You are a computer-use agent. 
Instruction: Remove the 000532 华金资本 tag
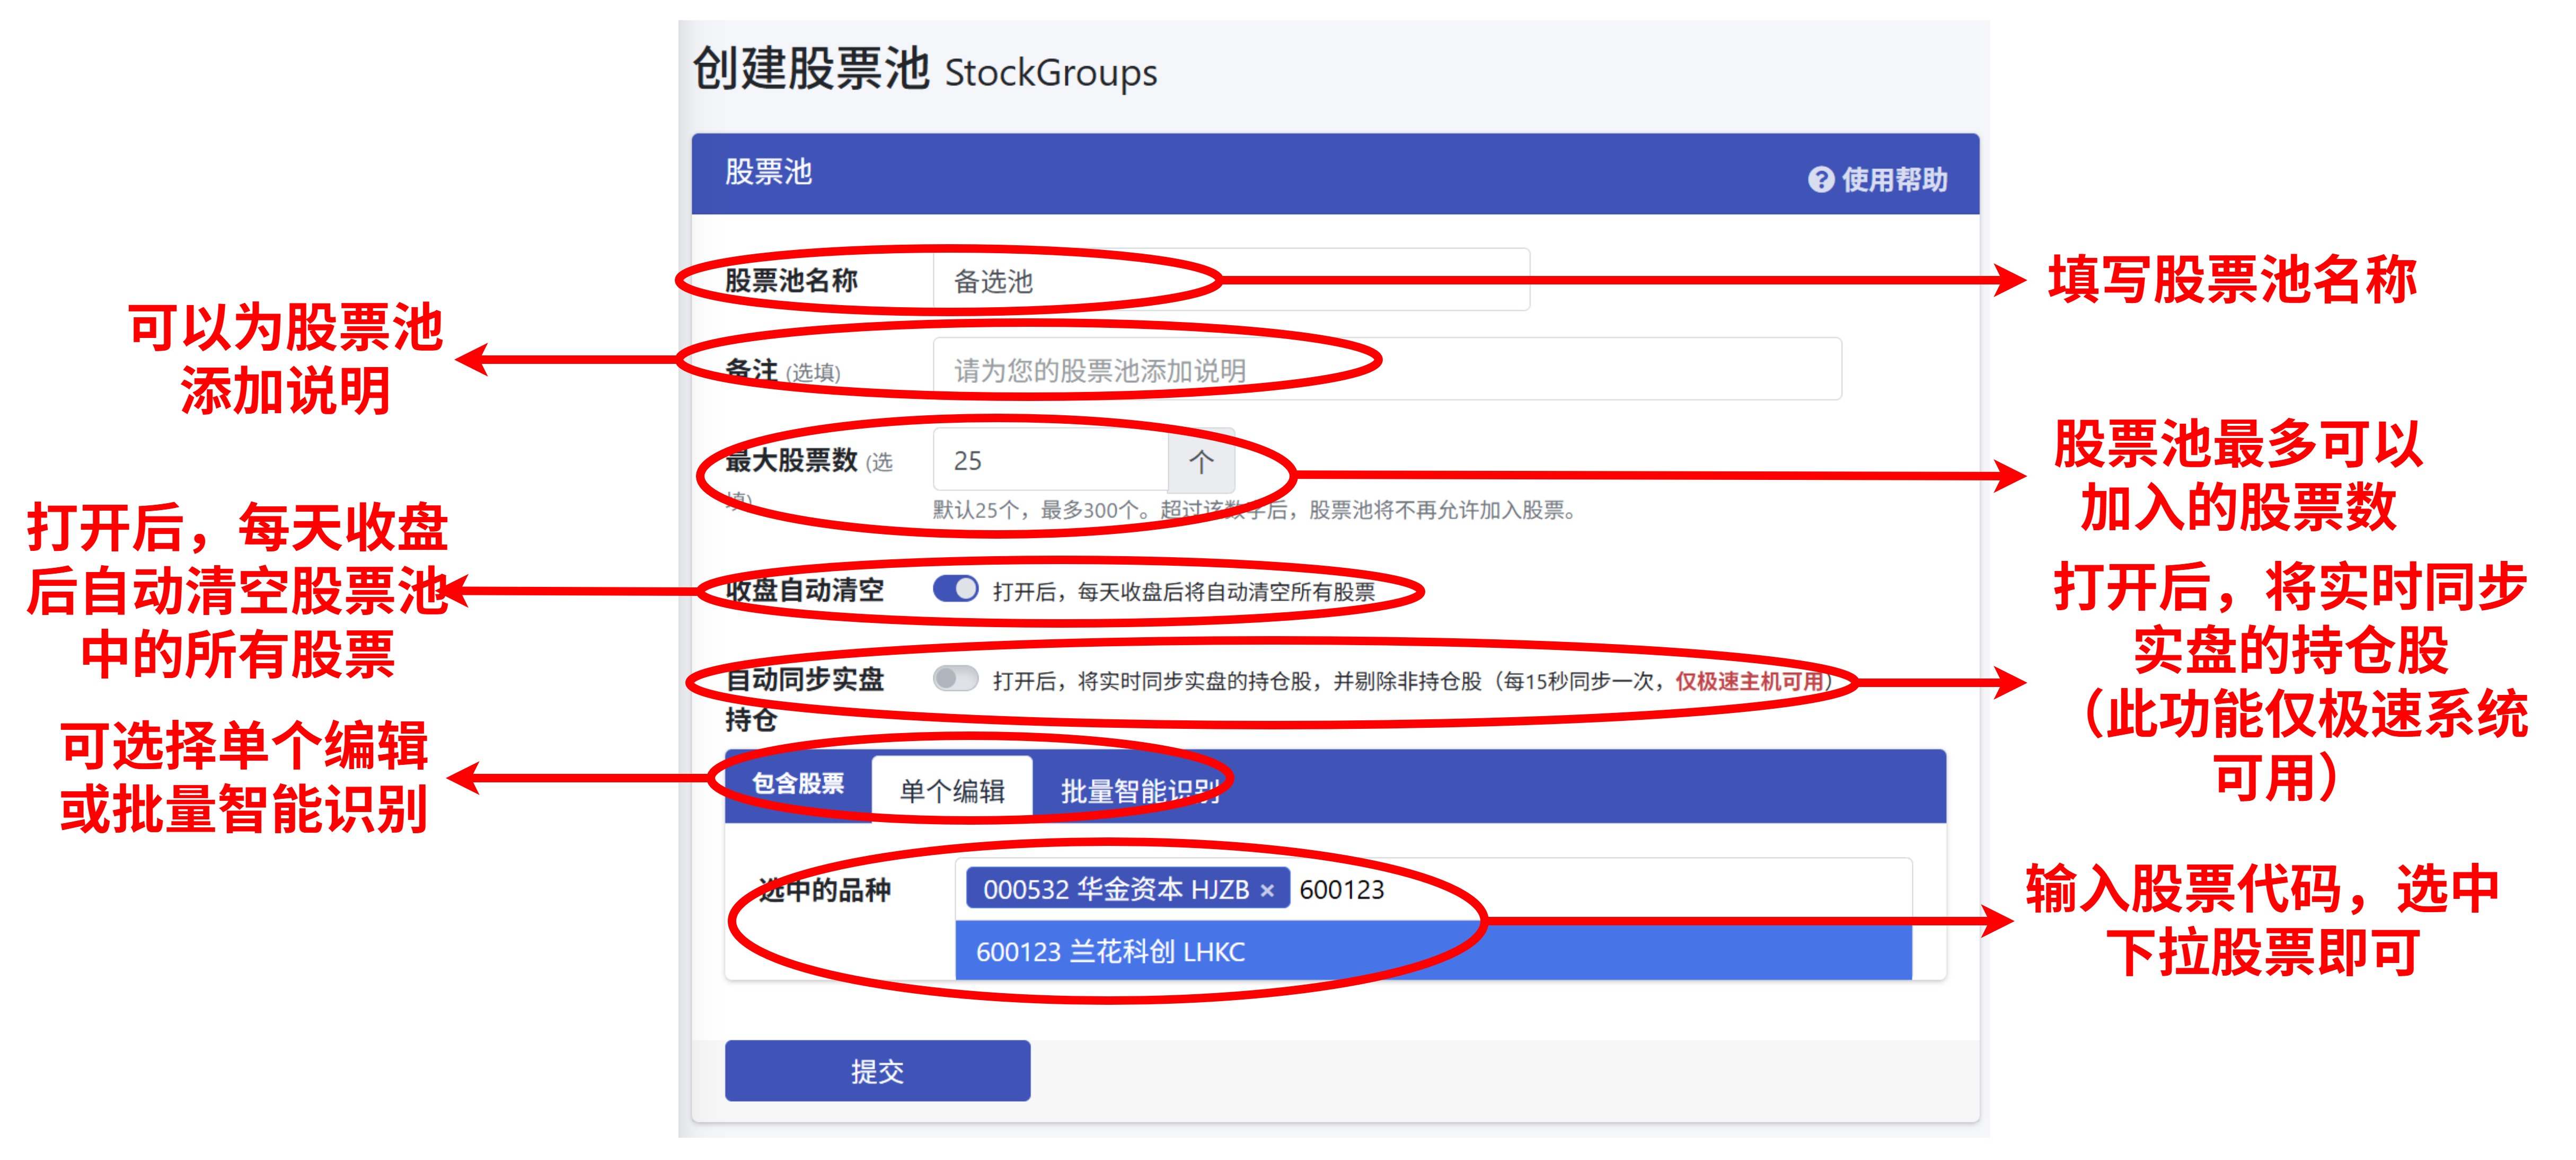pyautogui.click(x=1267, y=889)
